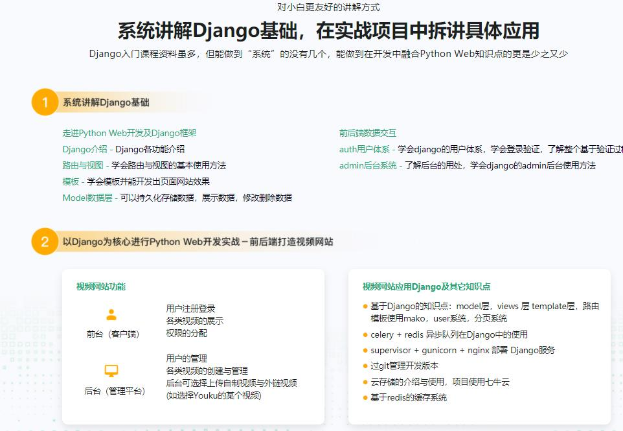The image size is (623, 431).
Task: Select the auth用户体系 topic link
Action: (364, 149)
